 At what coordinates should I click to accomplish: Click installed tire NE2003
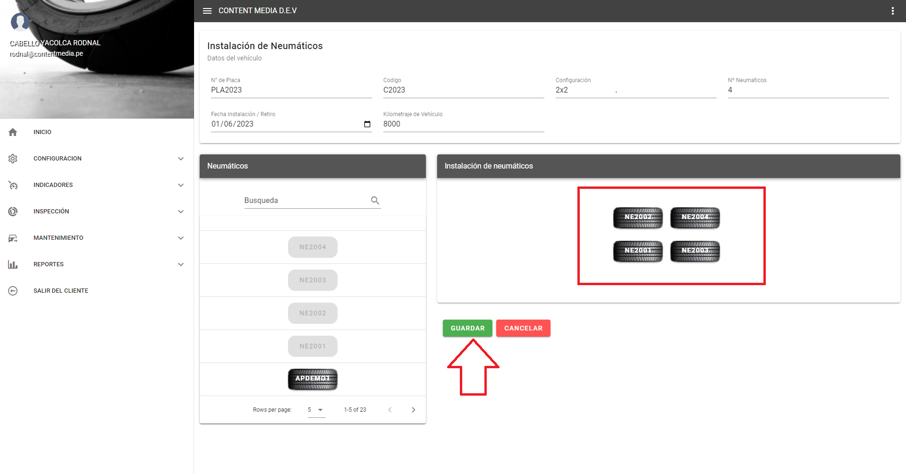tap(695, 251)
